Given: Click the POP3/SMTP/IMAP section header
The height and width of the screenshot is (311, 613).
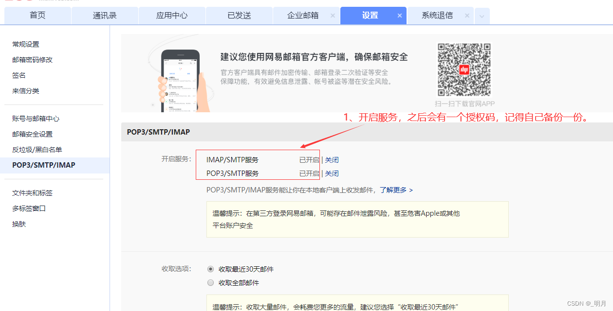Looking at the screenshot, I should pos(158,132).
